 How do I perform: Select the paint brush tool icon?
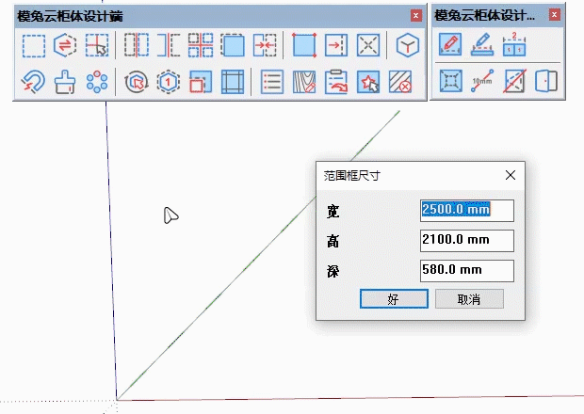click(65, 82)
